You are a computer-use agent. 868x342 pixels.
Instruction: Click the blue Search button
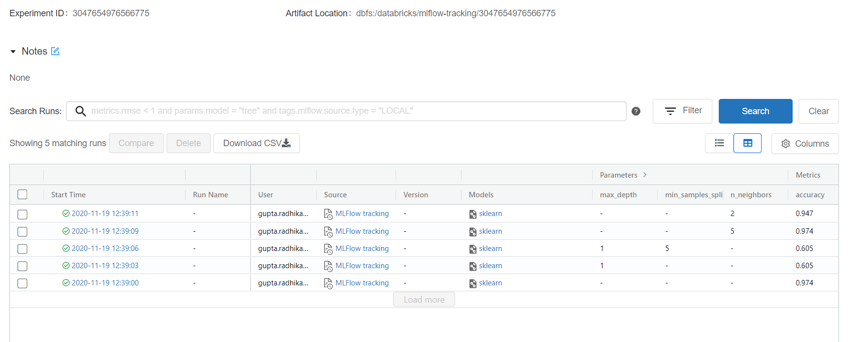(x=755, y=111)
